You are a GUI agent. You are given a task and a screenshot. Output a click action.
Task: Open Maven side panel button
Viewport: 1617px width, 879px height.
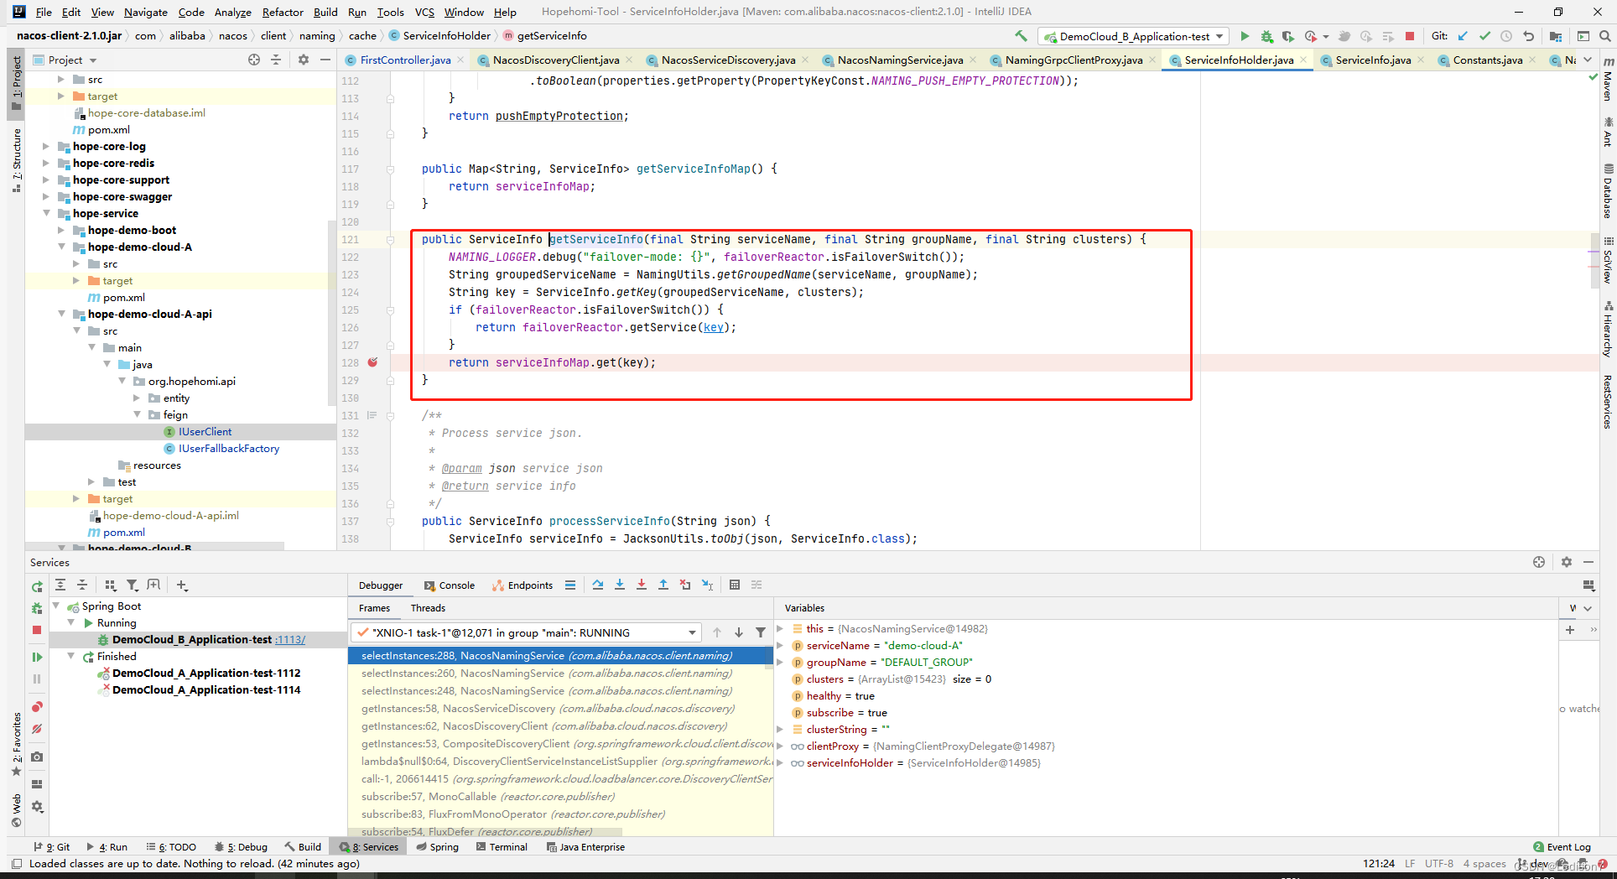pos(1608,80)
